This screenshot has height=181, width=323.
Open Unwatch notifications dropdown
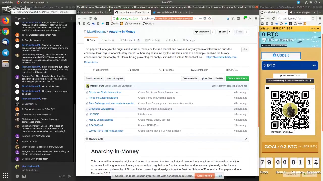point(202,32)
